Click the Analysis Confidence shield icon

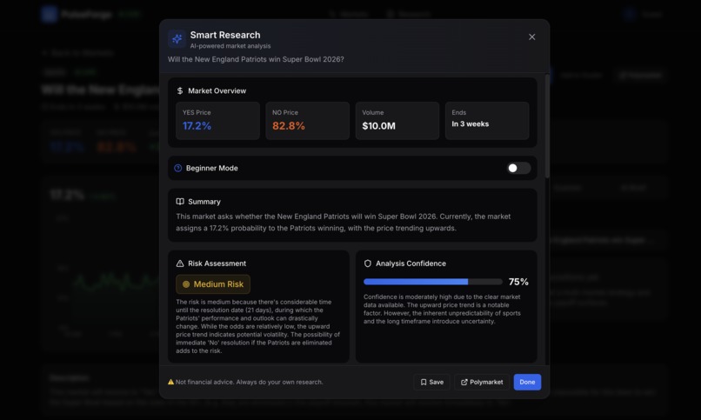[368, 263]
